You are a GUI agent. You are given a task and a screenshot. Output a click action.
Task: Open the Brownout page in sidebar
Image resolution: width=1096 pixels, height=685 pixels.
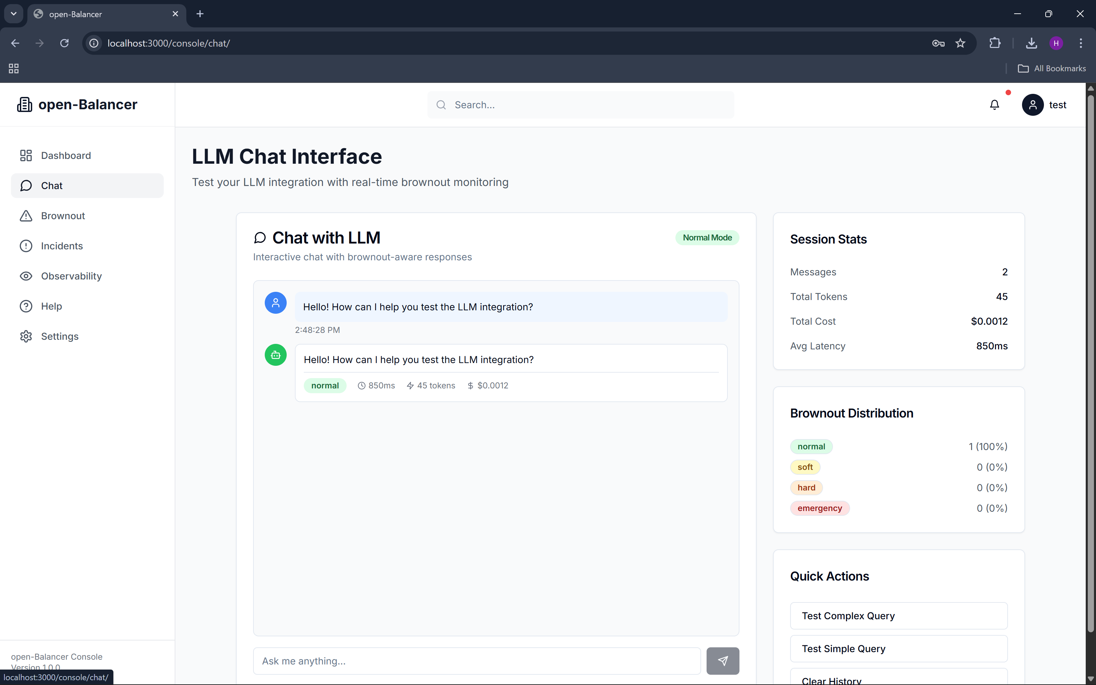(63, 216)
